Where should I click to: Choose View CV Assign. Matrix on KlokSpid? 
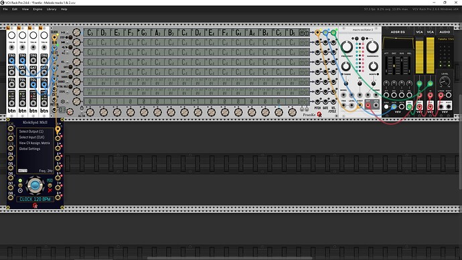pos(34,143)
